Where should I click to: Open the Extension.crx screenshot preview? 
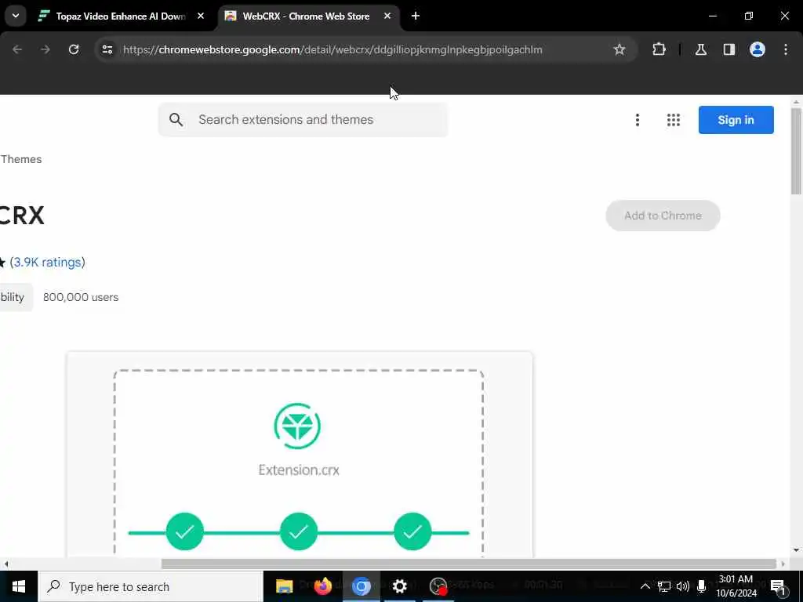coord(299,455)
